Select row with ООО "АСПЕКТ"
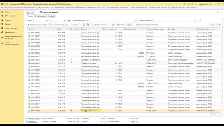Image resolution: width=224 pixels, height=126 pixels. (x=124, y=56)
